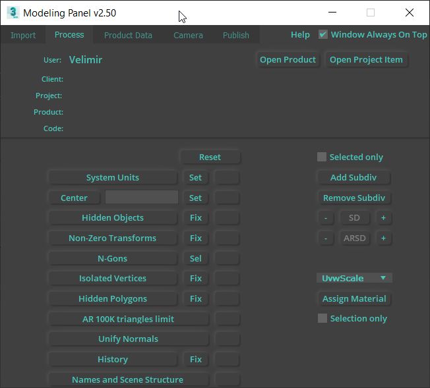The height and width of the screenshot is (388, 430).
Task: Click the status box for AR 100K triangles
Action: coord(227,319)
